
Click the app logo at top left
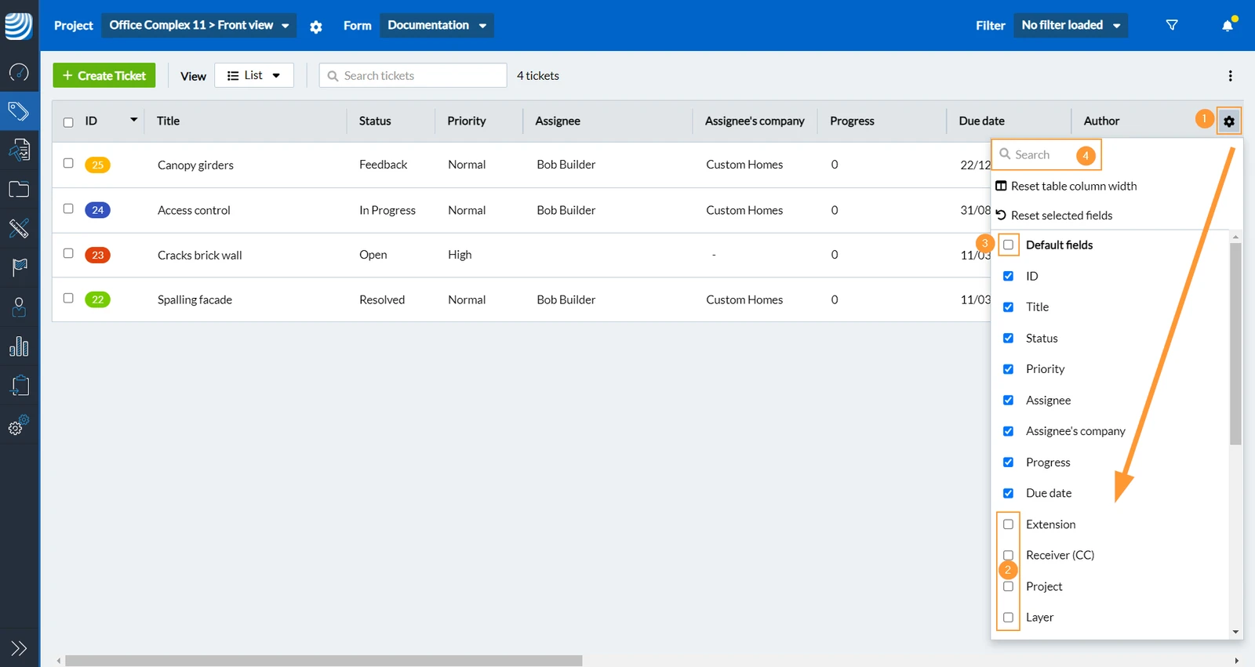pos(19,25)
